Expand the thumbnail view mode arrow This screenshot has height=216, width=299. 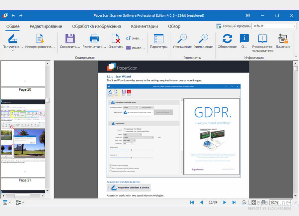click(10, 202)
